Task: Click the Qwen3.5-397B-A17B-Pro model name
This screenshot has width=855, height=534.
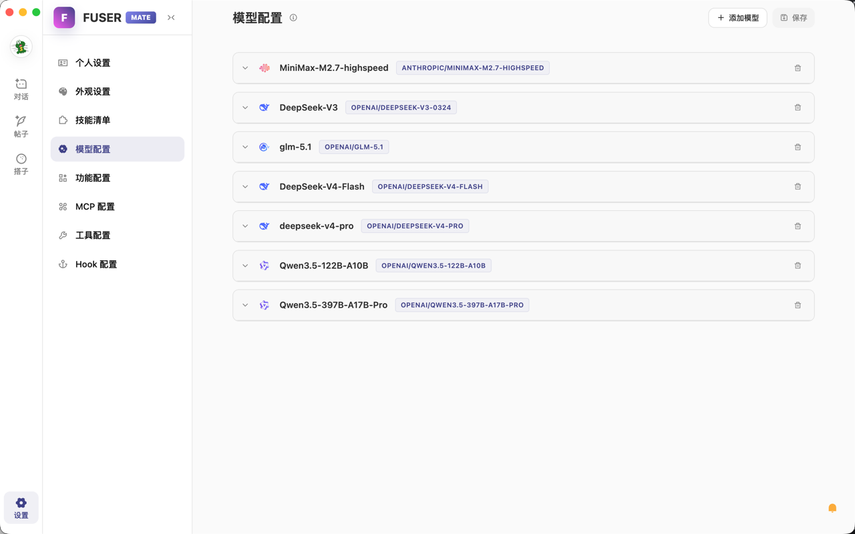Action: click(x=333, y=305)
